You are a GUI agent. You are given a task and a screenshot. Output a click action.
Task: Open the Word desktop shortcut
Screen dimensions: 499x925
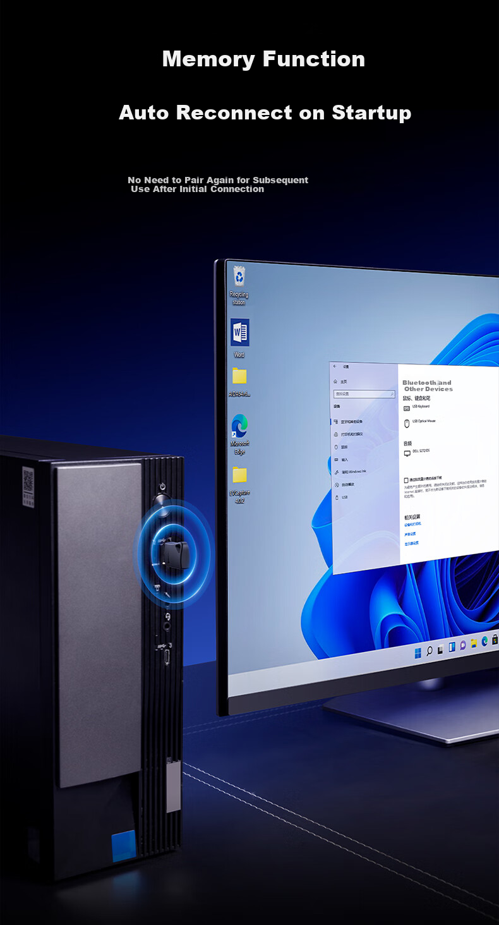[x=239, y=338]
